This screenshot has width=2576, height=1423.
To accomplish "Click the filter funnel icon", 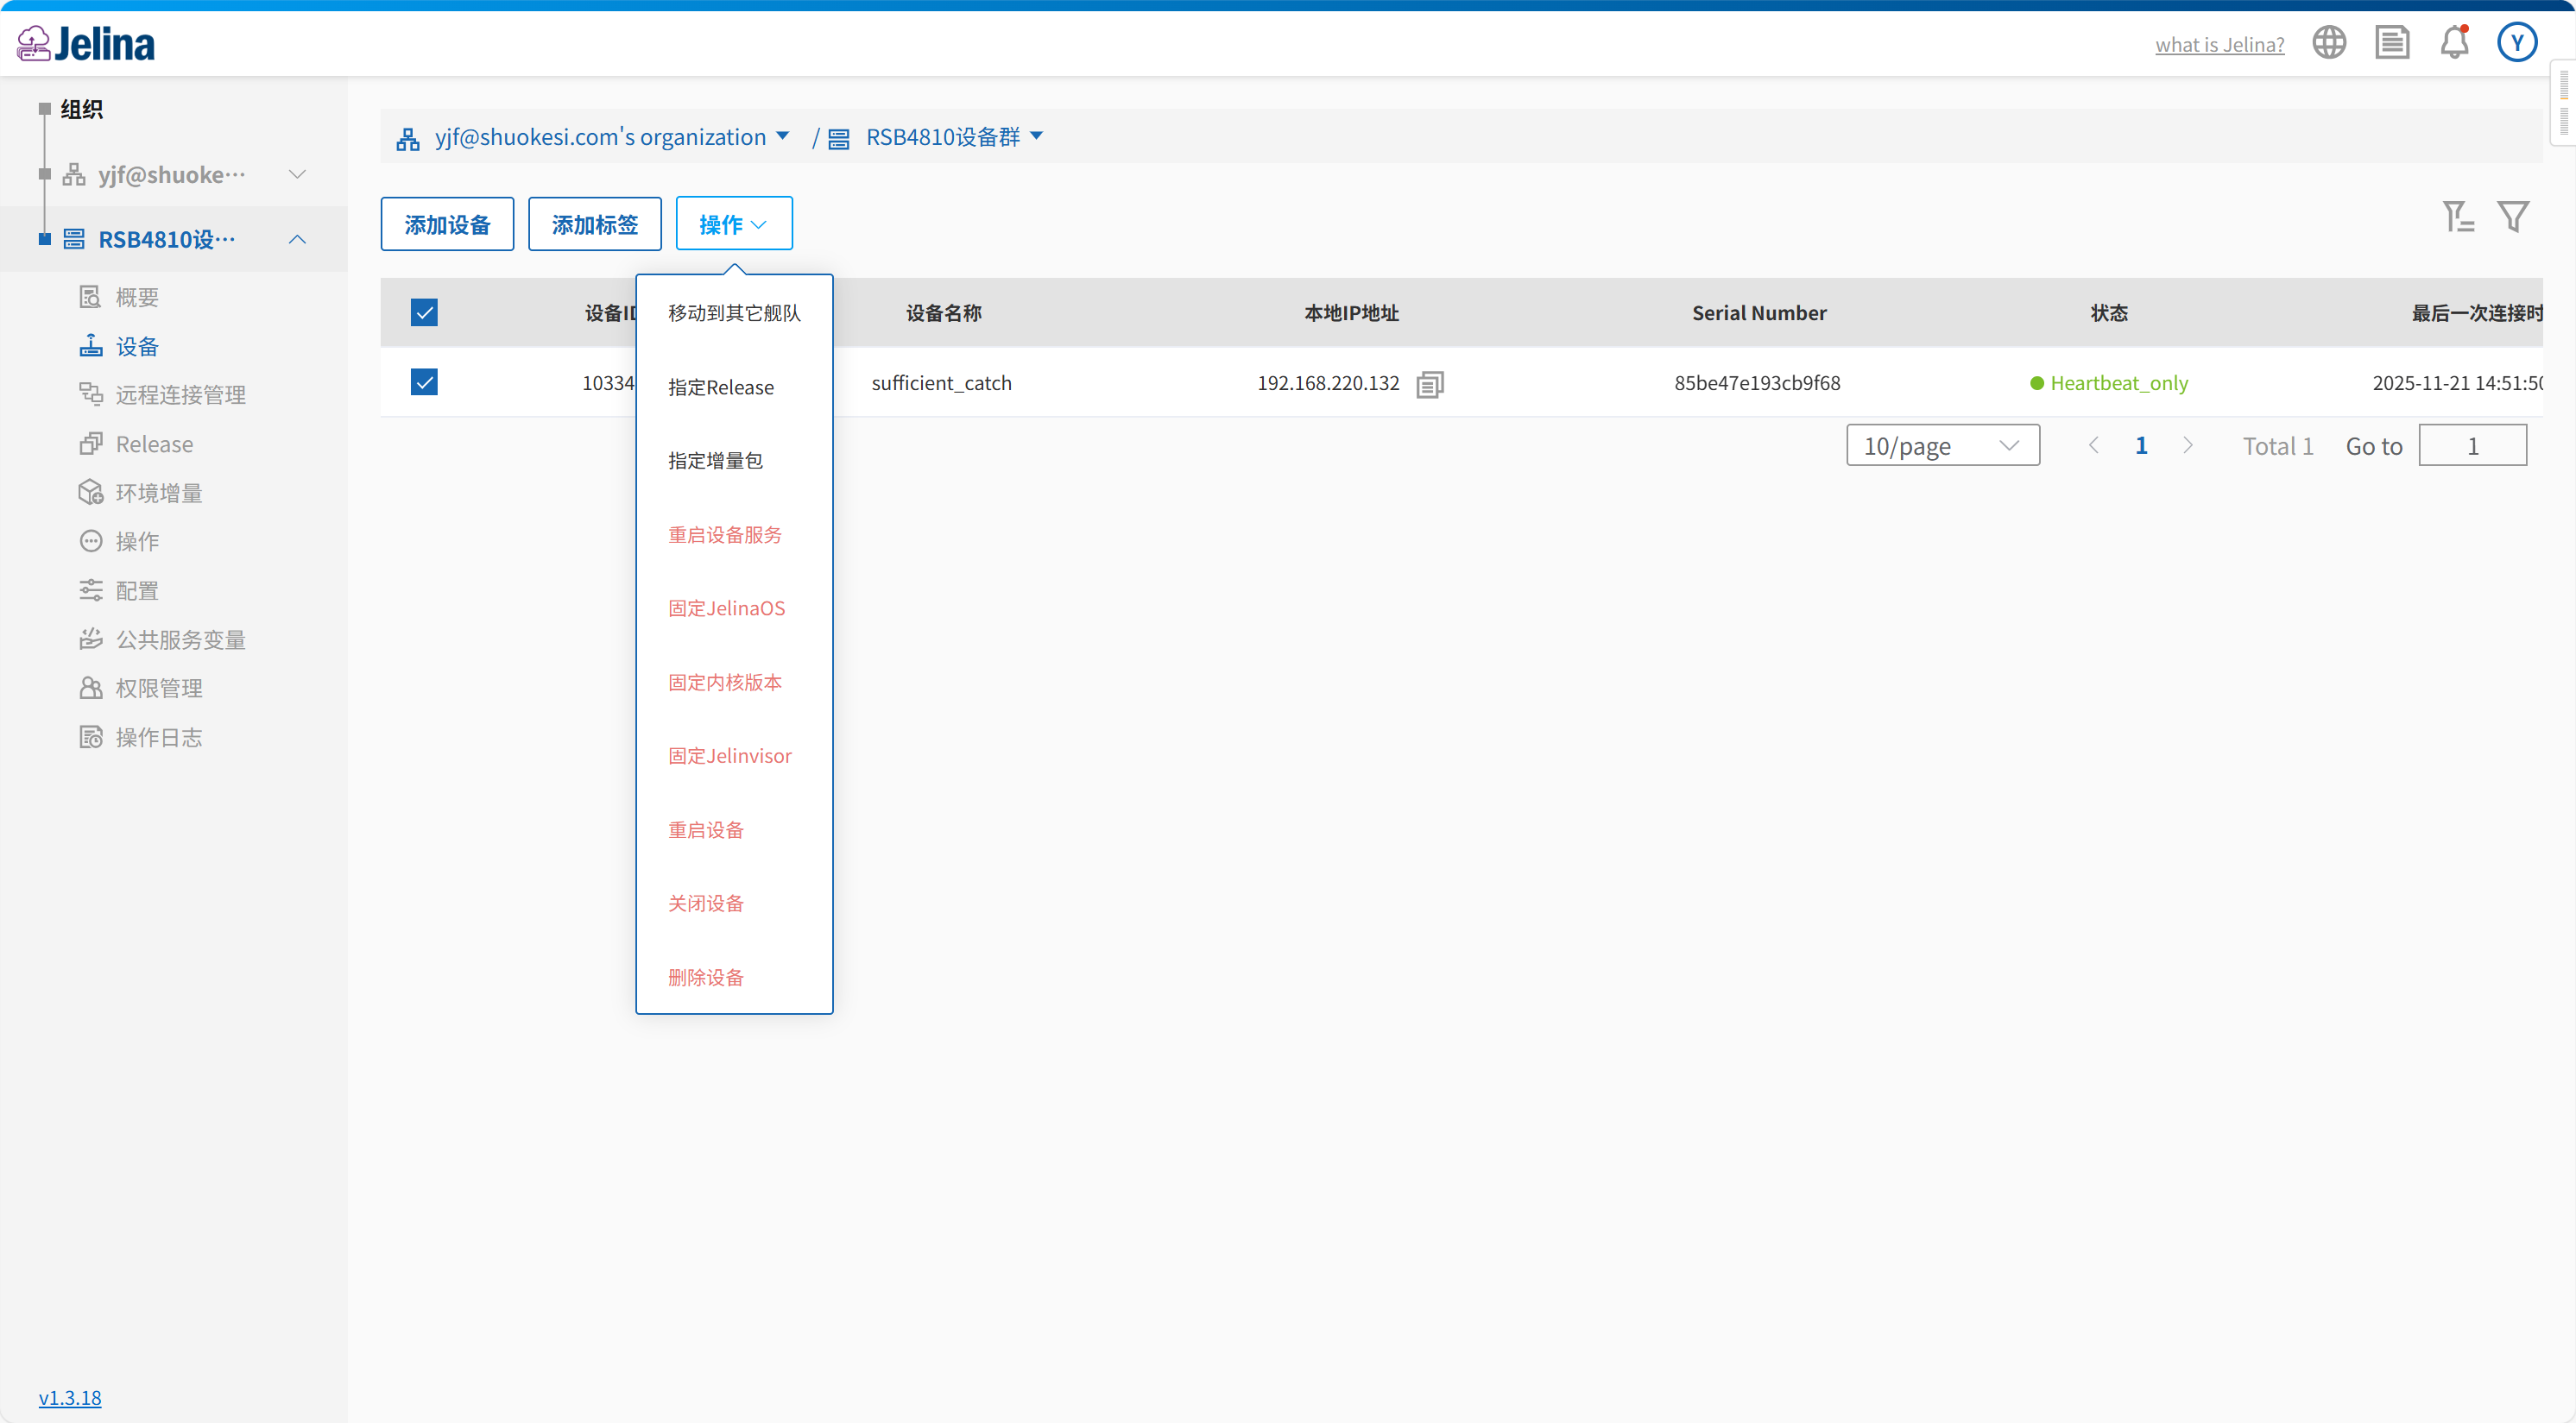I will [2512, 216].
